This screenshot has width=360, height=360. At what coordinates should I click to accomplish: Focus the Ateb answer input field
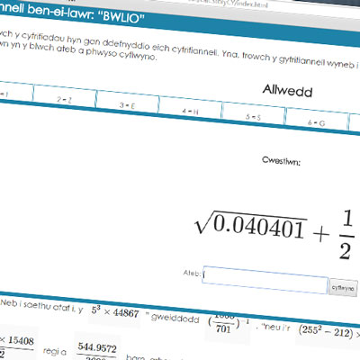pyautogui.click(x=265, y=280)
